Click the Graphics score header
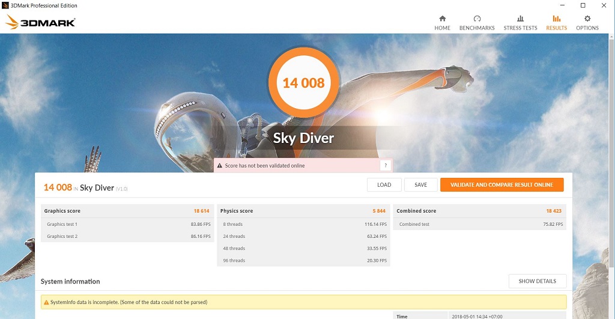The height and width of the screenshot is (319, 615). point(127,211)
